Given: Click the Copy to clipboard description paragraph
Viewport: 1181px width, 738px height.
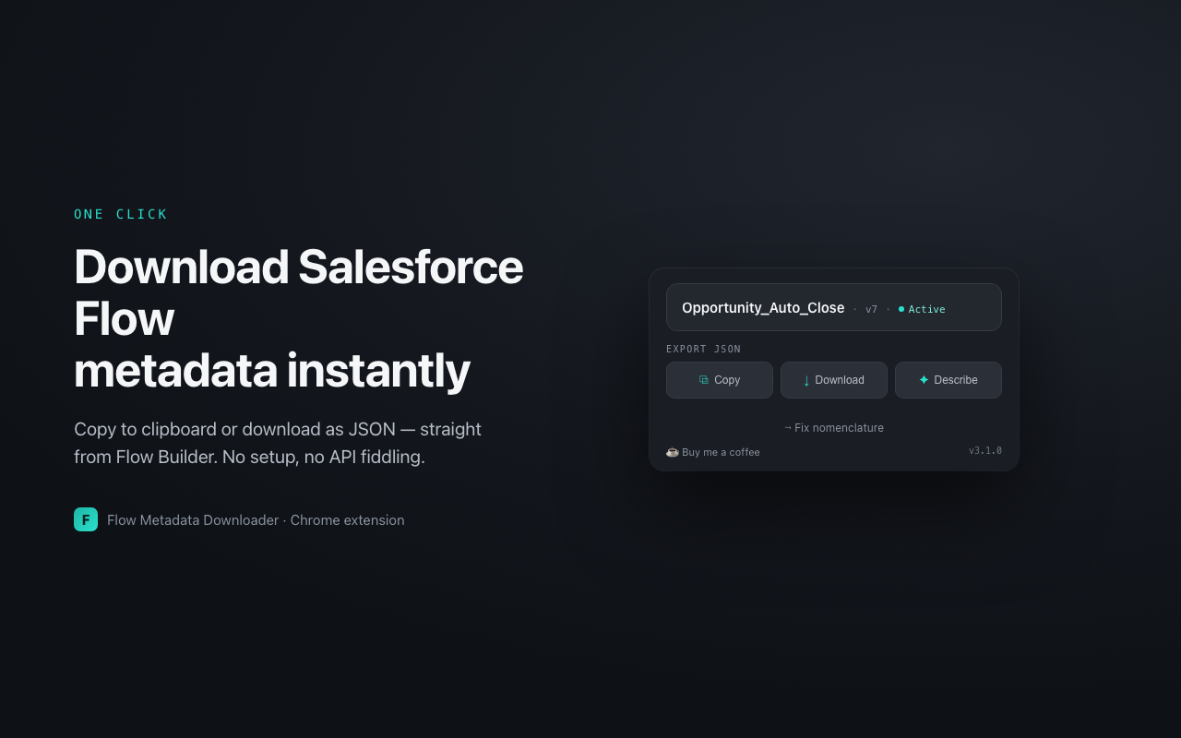Looking at the screenshot, I should coord(278,443).
